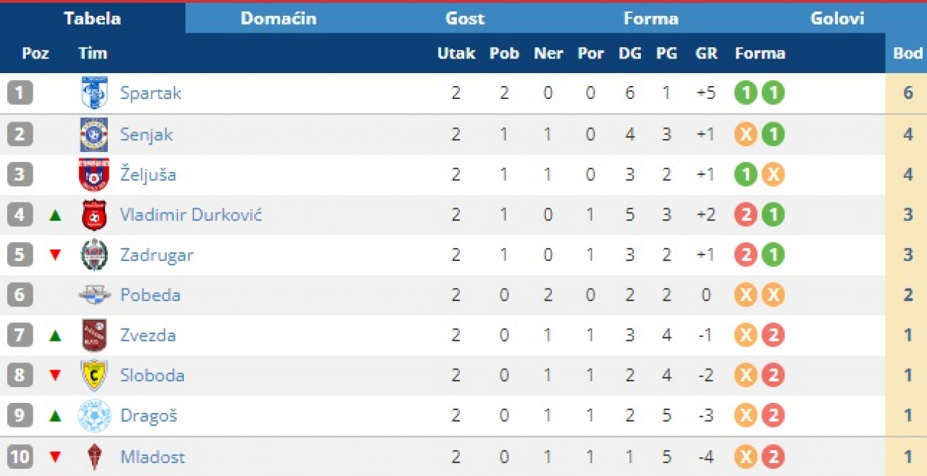Click the Željuša club logo
This screenshot has width=927, height=476.
click(94, 174)
